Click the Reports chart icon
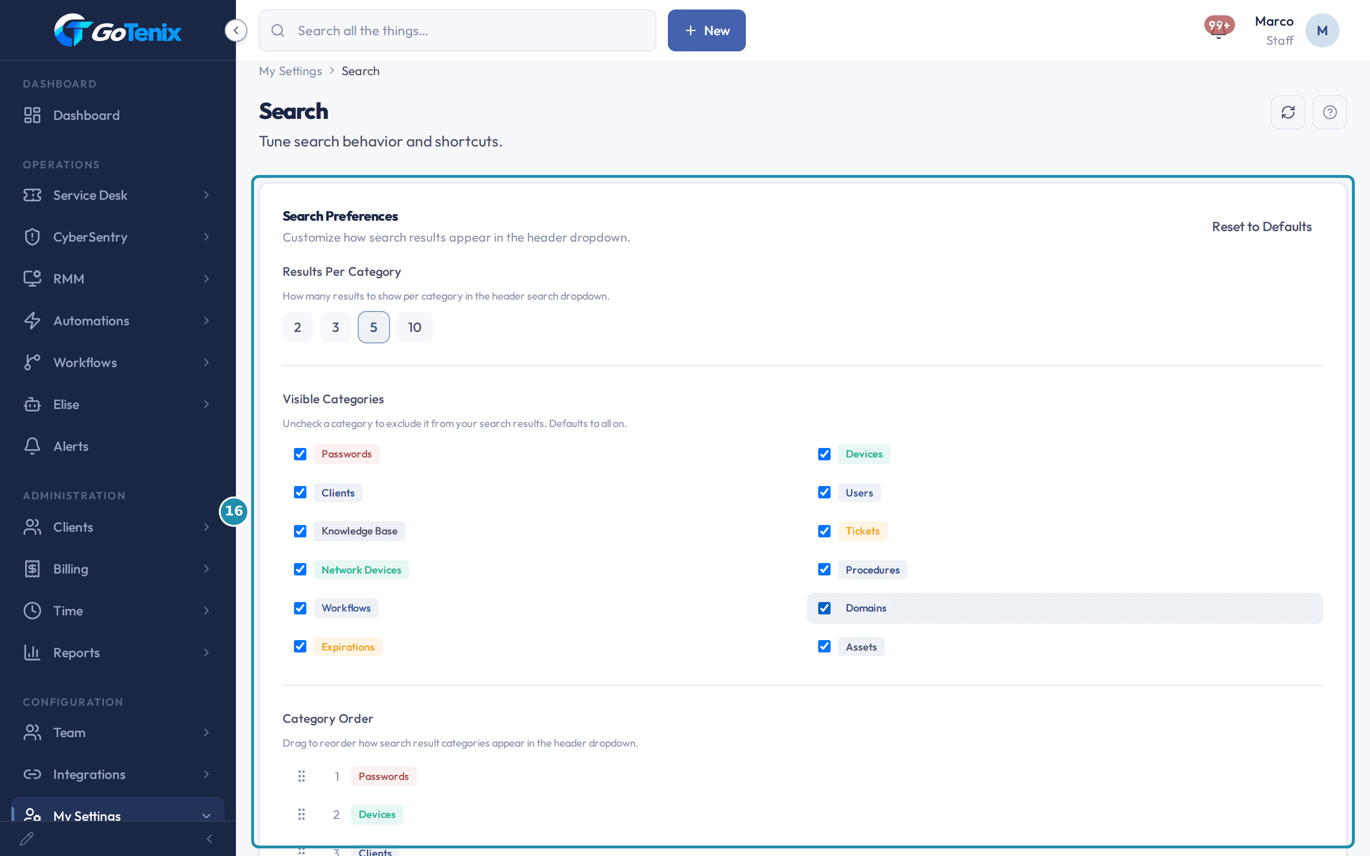This screenshot has width=1370, height=856. pos(32,653)
